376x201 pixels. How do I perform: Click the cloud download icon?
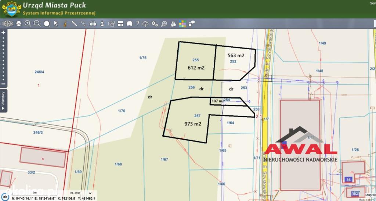(145, 24)
